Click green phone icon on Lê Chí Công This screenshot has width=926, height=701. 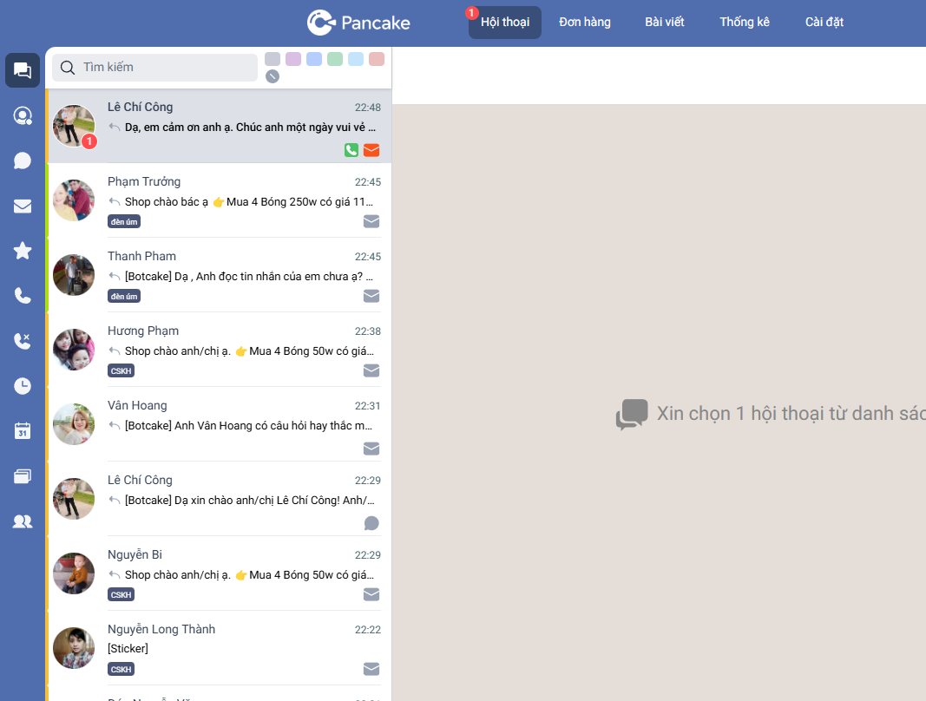351,150
